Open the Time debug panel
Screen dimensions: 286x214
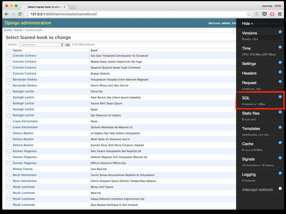(246, 48)
